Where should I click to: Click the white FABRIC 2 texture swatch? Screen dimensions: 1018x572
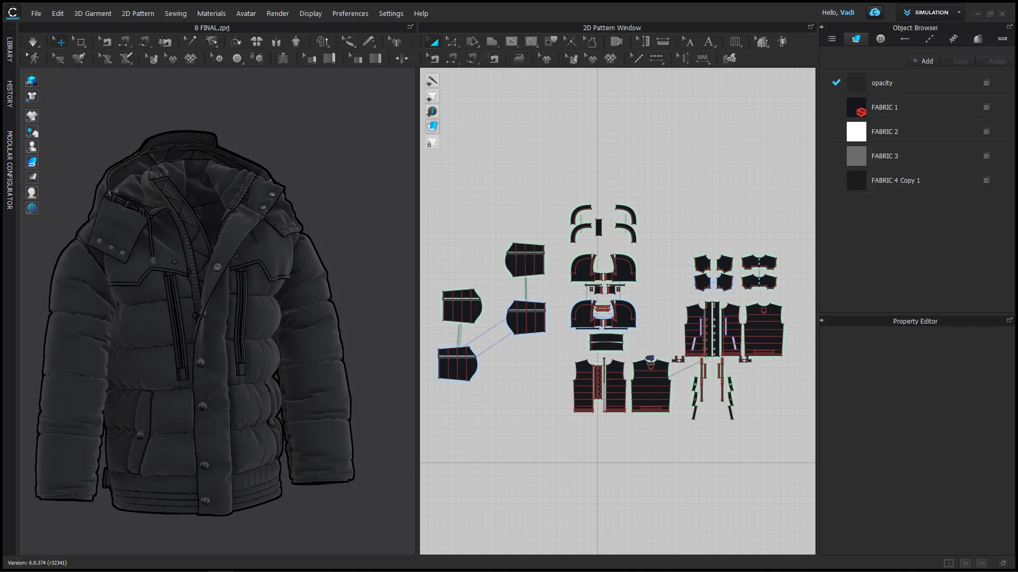pos(857,131)
